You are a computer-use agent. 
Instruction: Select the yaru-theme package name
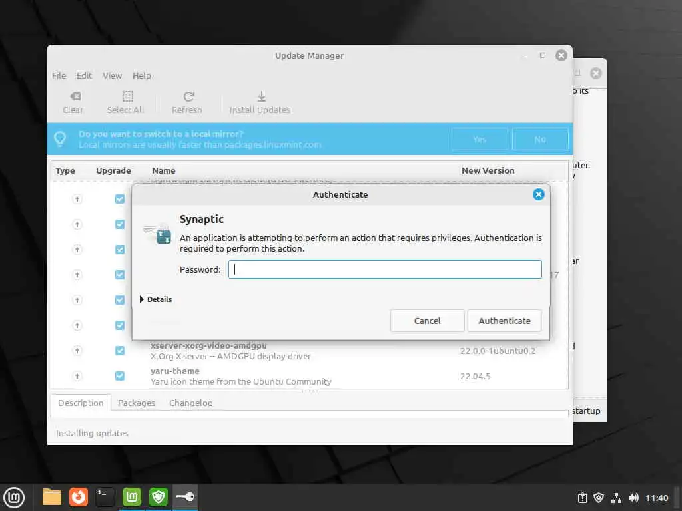175,371
